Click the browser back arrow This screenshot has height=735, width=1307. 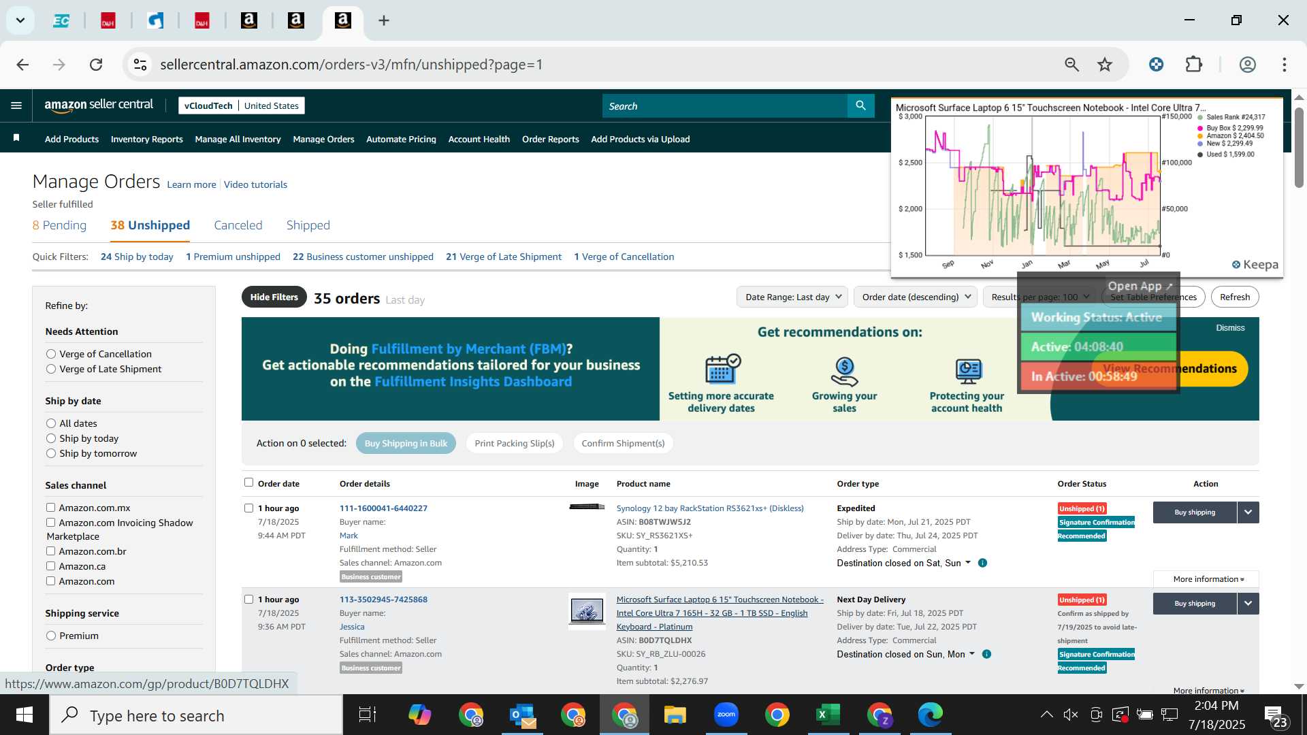click(22, 65)
